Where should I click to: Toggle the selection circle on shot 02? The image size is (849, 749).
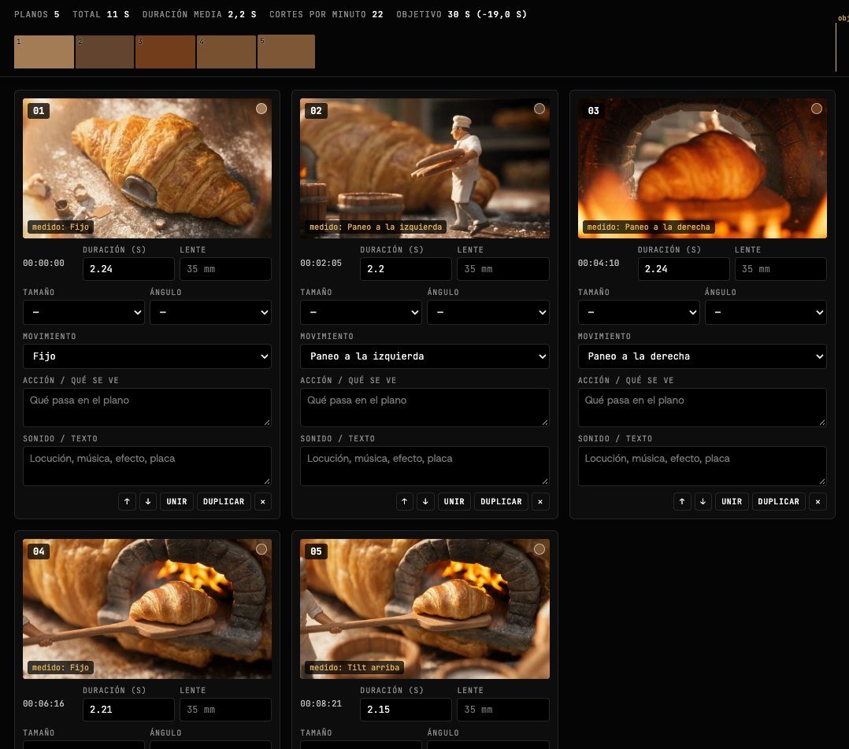click(539, 109)
